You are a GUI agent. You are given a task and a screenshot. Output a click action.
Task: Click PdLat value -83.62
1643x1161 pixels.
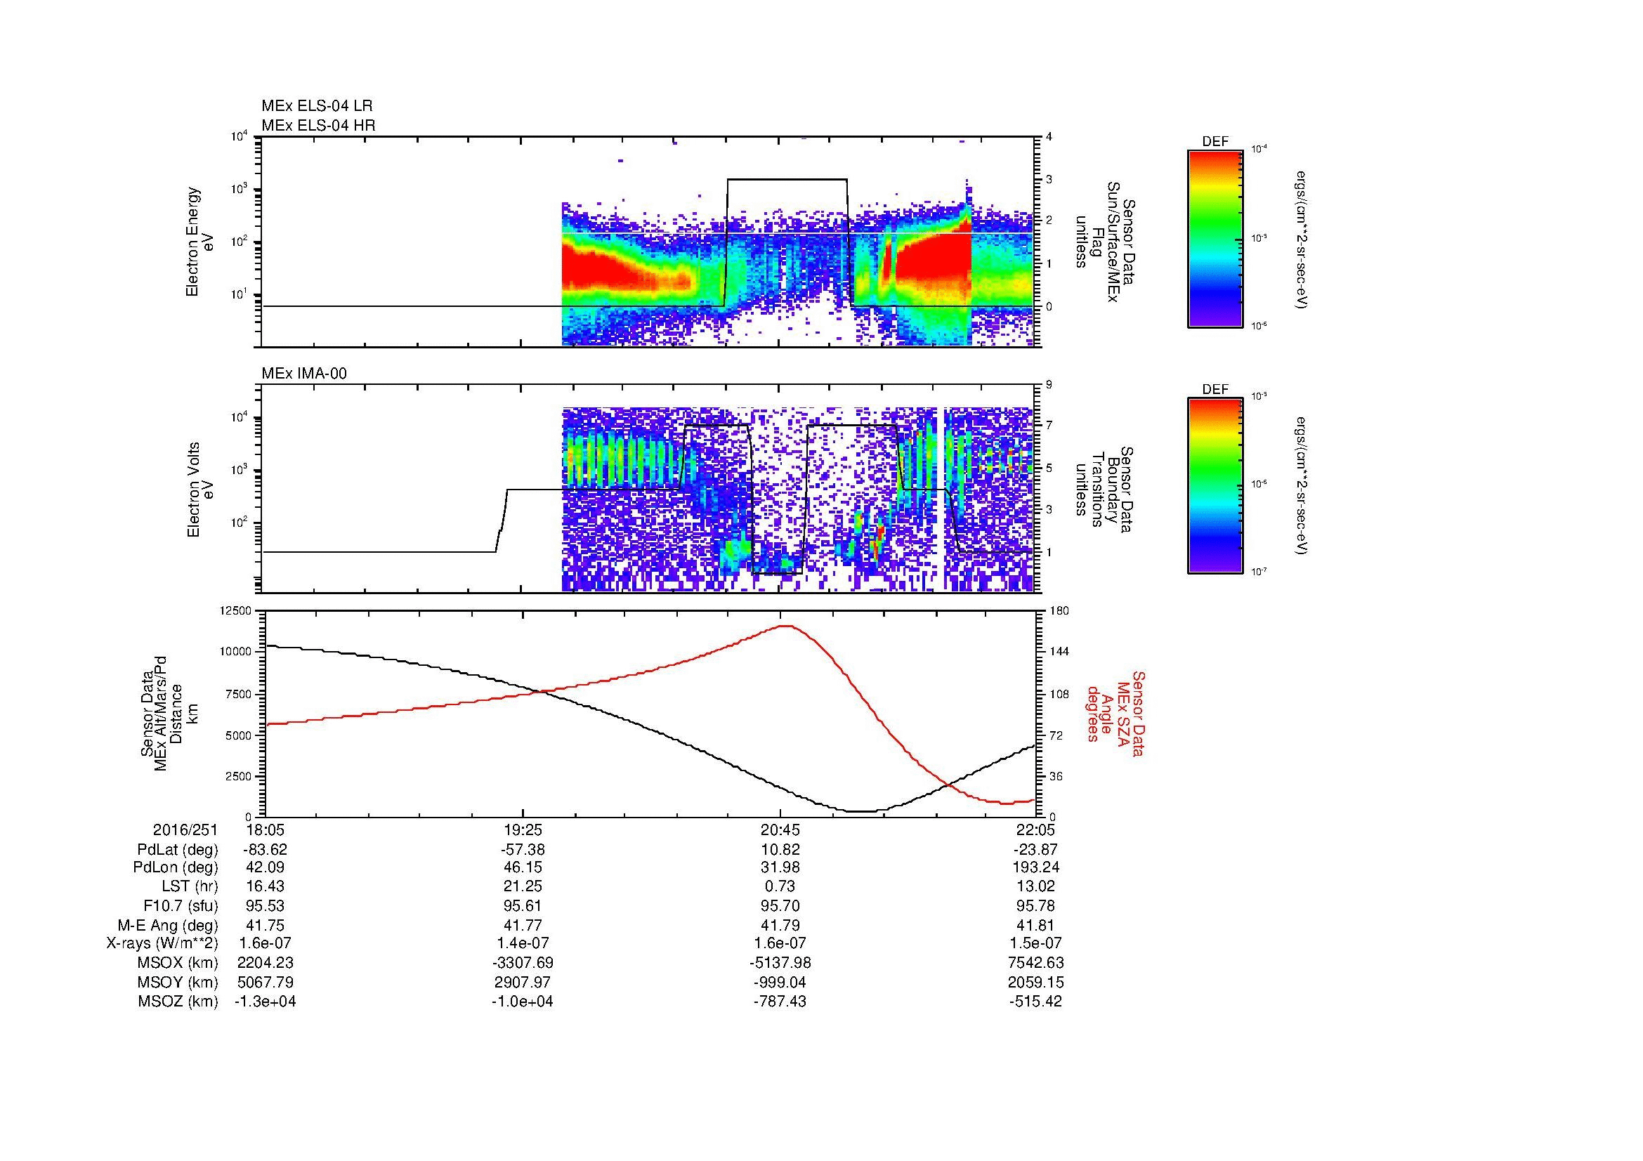(x=266, y=850)
